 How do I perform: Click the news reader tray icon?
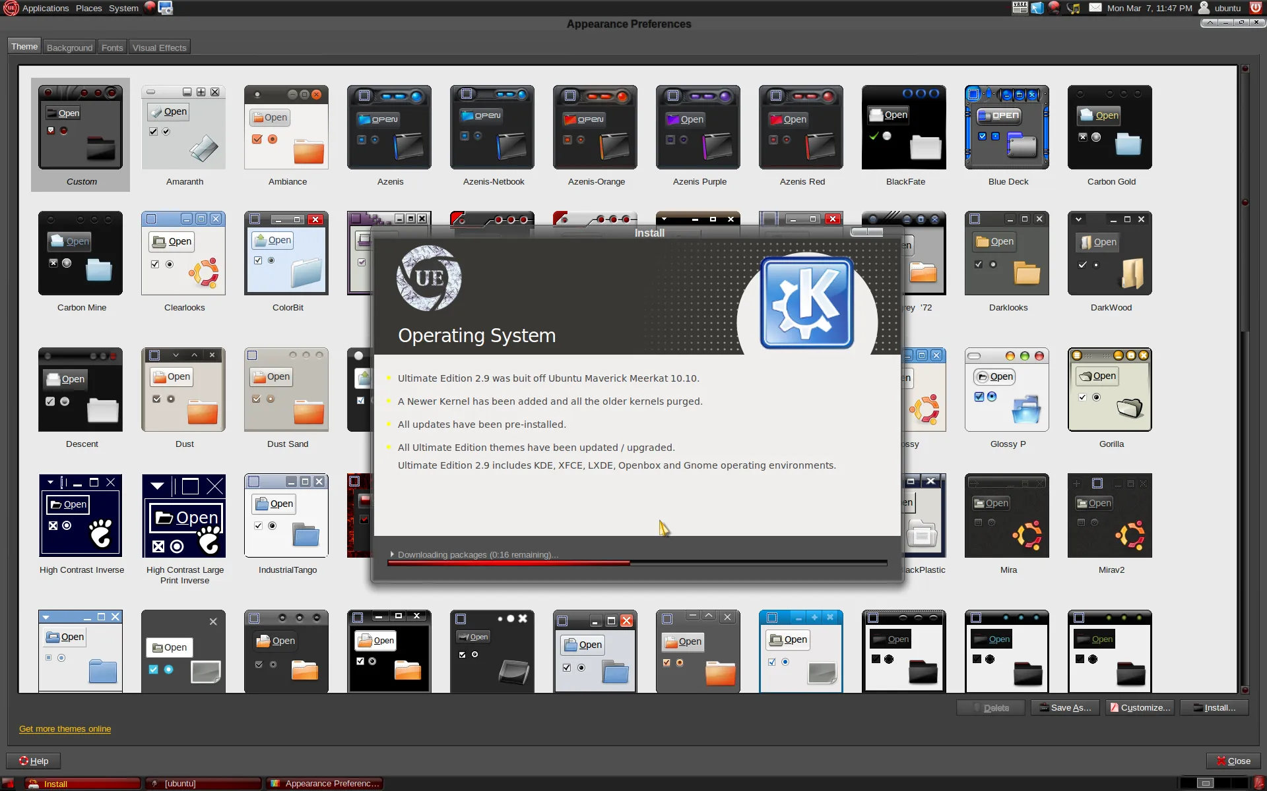click(x=1020, y=8)
